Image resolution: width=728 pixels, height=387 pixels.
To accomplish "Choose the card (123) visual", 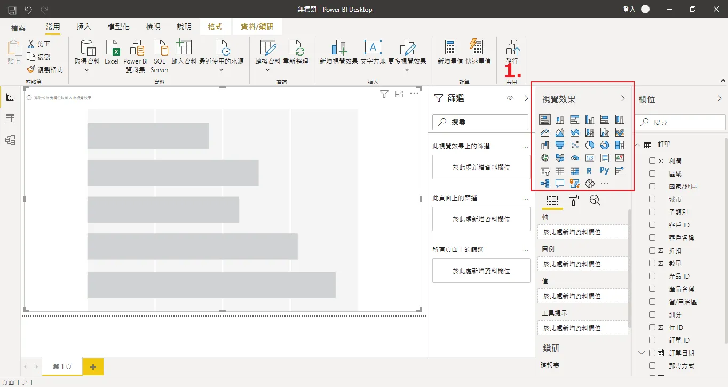I will (x=590, y=158).
